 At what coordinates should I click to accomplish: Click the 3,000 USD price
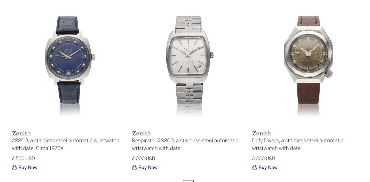click(x=263, y=158)
